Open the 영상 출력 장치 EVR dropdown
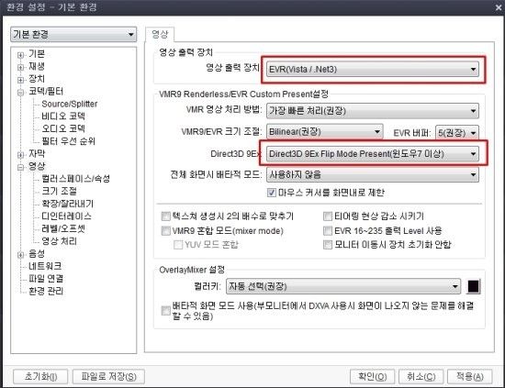The width and height of the screenshot is (505, 388). 373,69
